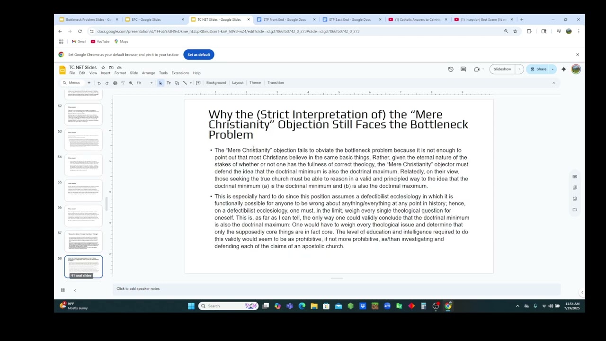Viewport: 606px width, 341px height.
Task: Open File Explorer from taskbar
Action: pos(314,306)
